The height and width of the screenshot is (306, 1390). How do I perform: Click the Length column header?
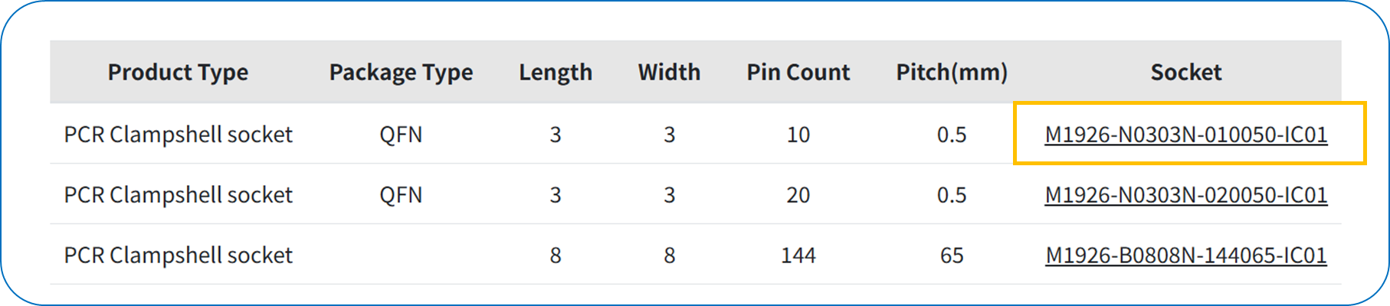[556, 72]
